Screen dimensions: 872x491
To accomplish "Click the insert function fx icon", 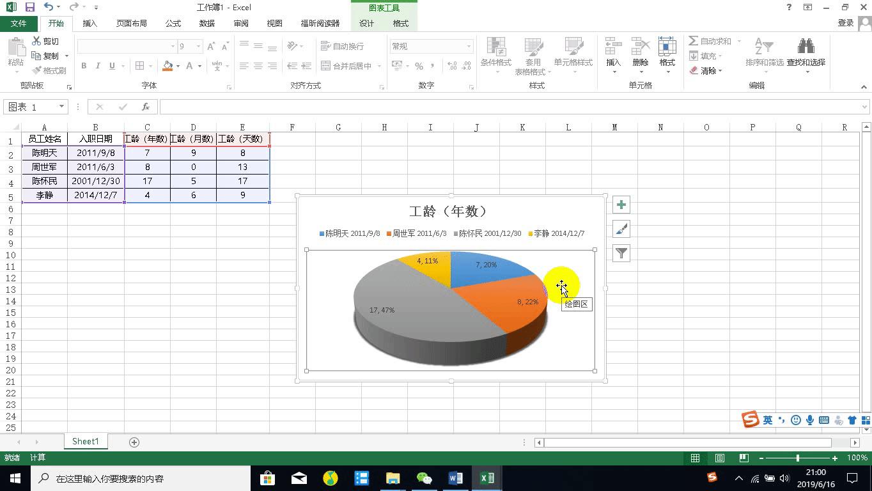I will point(146,107).
